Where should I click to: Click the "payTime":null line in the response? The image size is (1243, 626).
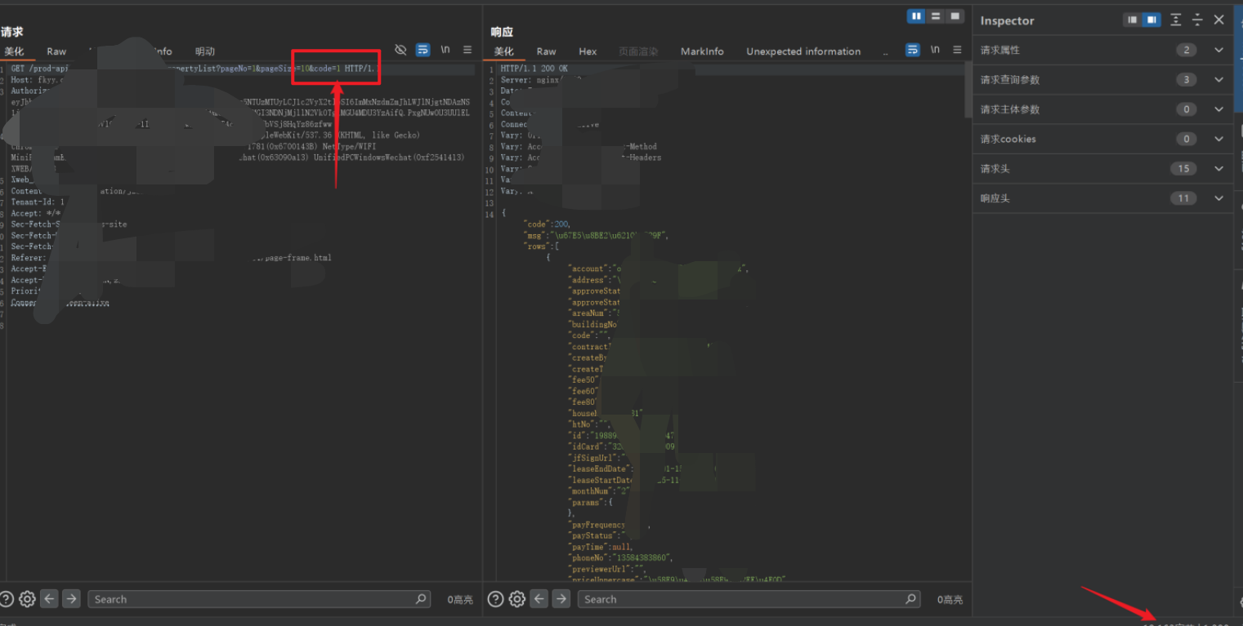tap(601, 546)
